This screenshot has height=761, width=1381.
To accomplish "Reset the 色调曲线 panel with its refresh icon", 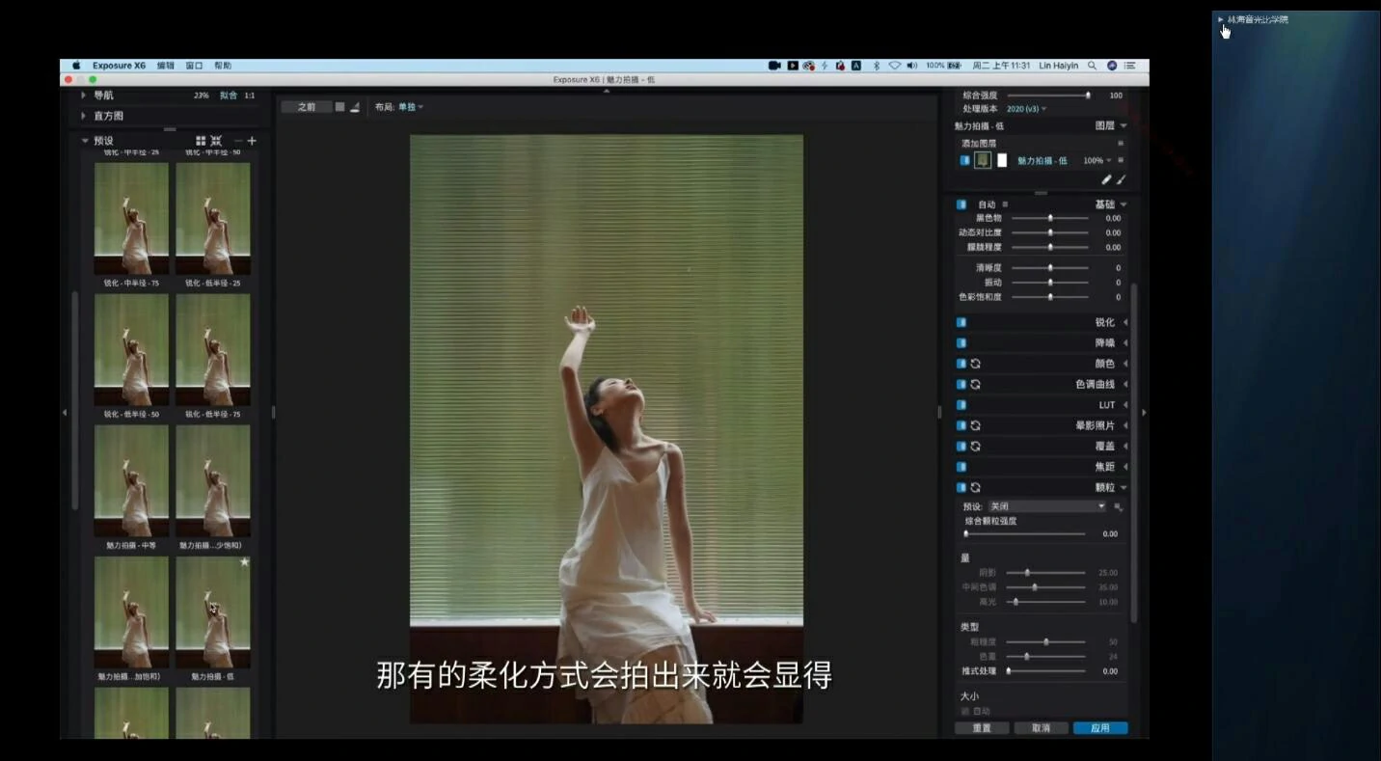I will pyautogui.click(x=975, y=384).
